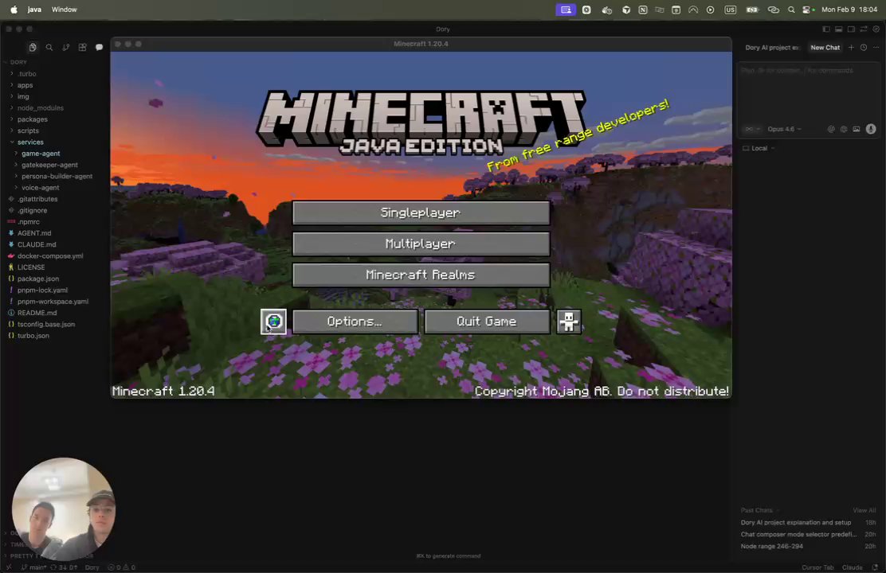Open Minecraft language settings globe icon
This screenshot has height=573, width=886.
(273, 322)
